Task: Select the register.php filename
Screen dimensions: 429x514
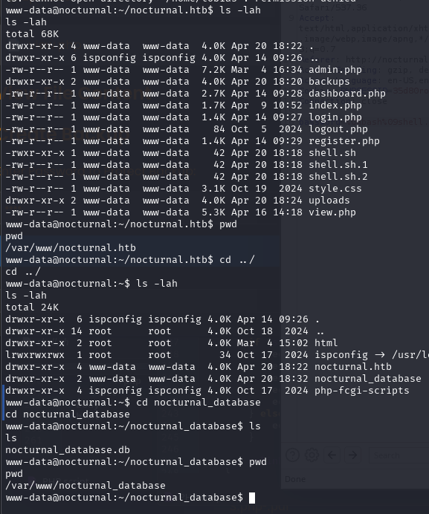Action: tap(343, 141)
